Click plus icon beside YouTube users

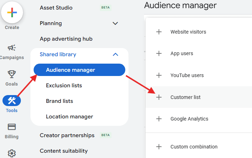159,75
